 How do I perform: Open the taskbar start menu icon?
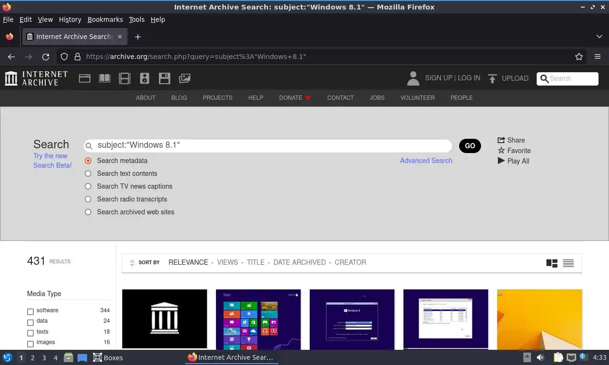coord(8,357)
